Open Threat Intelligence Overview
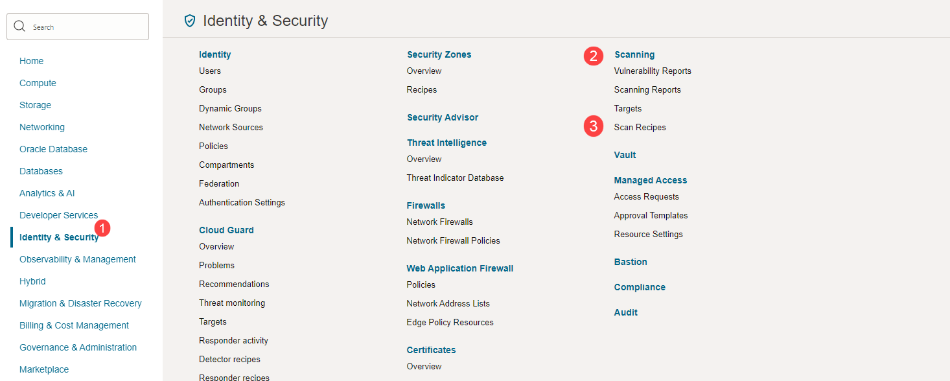This screenshot has height=381, width=950. tap(424, 159)
